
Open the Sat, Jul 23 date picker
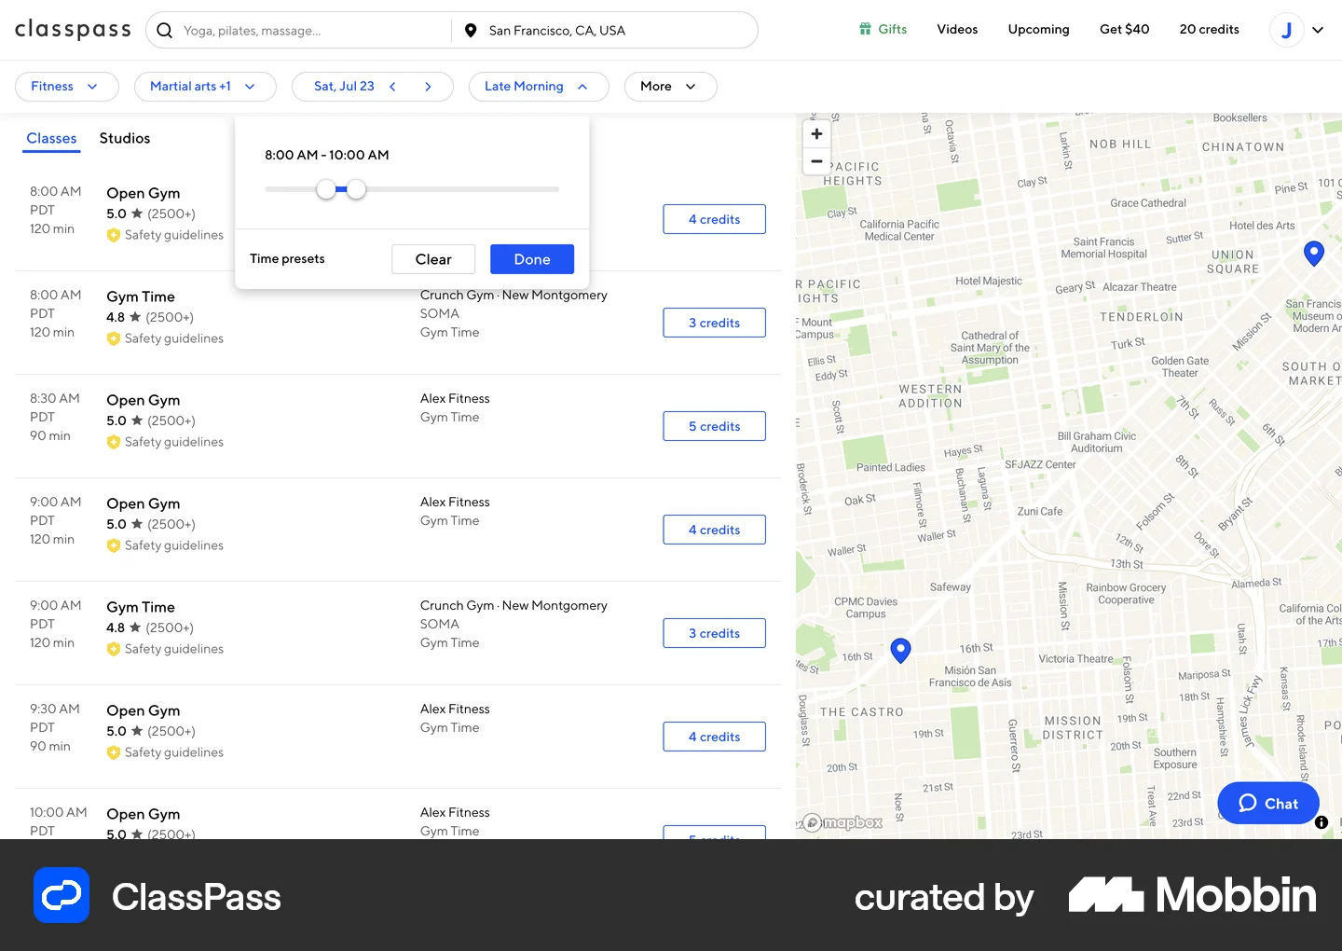point(344,87)
